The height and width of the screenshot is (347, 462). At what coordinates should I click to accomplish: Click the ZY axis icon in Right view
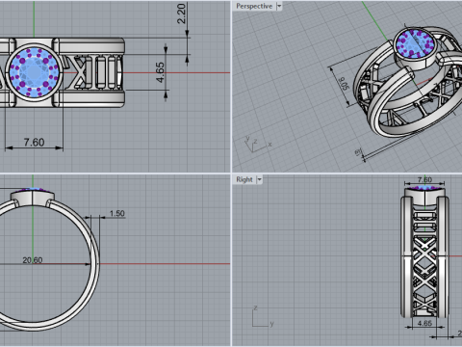click(x=263, y=316)
